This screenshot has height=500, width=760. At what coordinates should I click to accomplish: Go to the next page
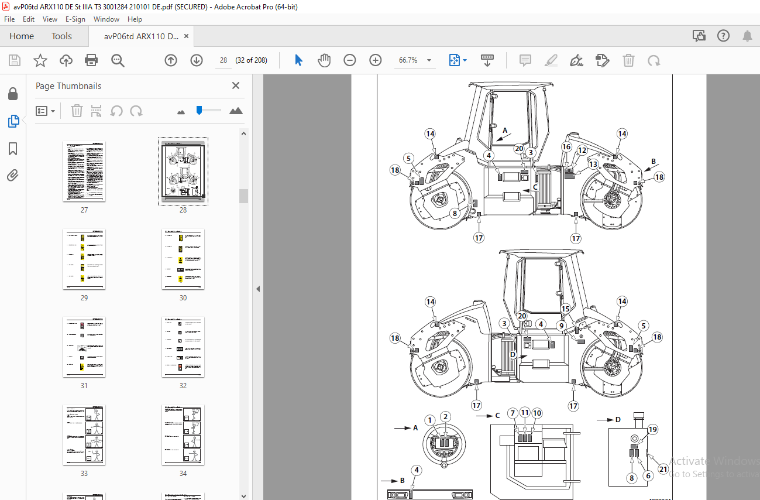pos(197,60)
